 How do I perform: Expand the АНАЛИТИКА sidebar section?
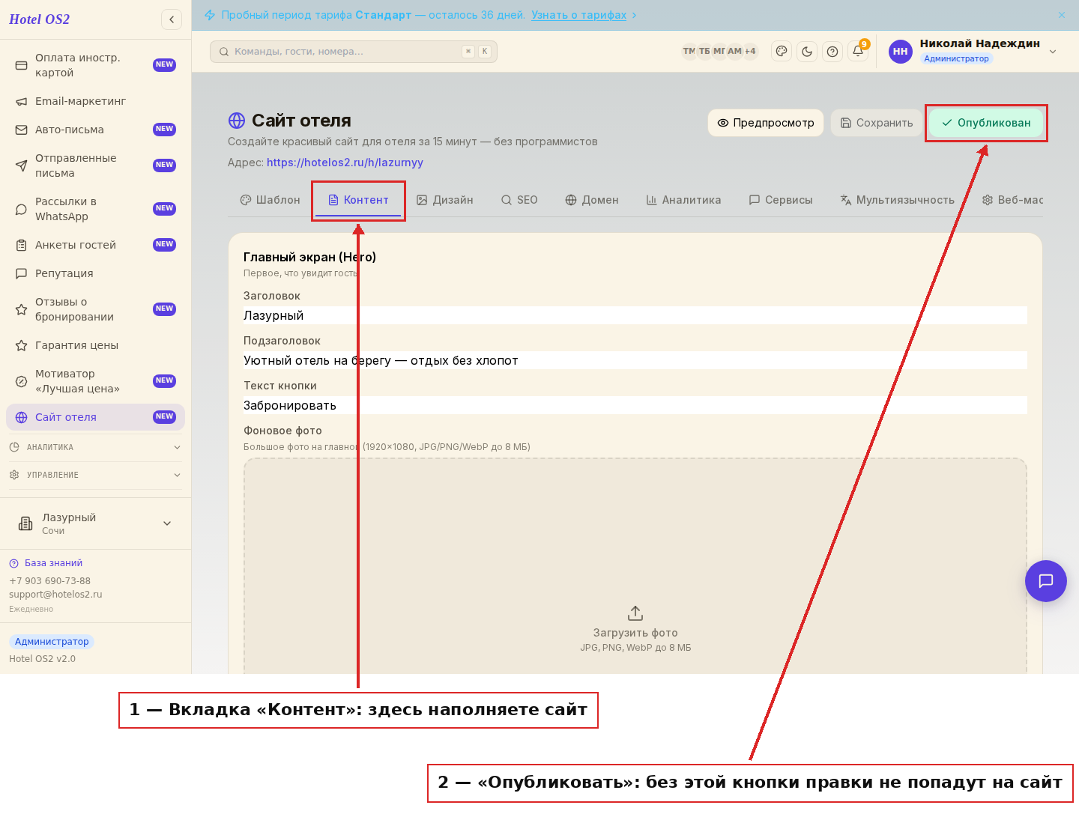[95, 447]
